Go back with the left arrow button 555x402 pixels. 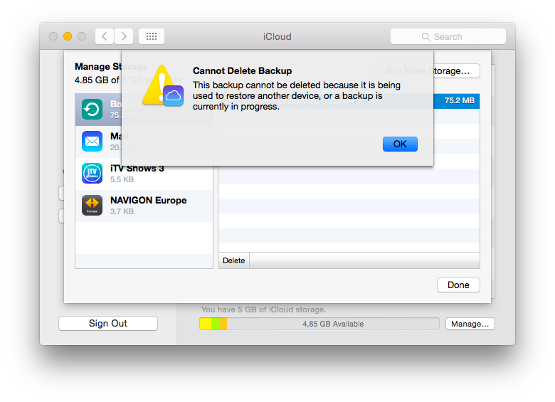pyautogui.click(x=105, y=36)
